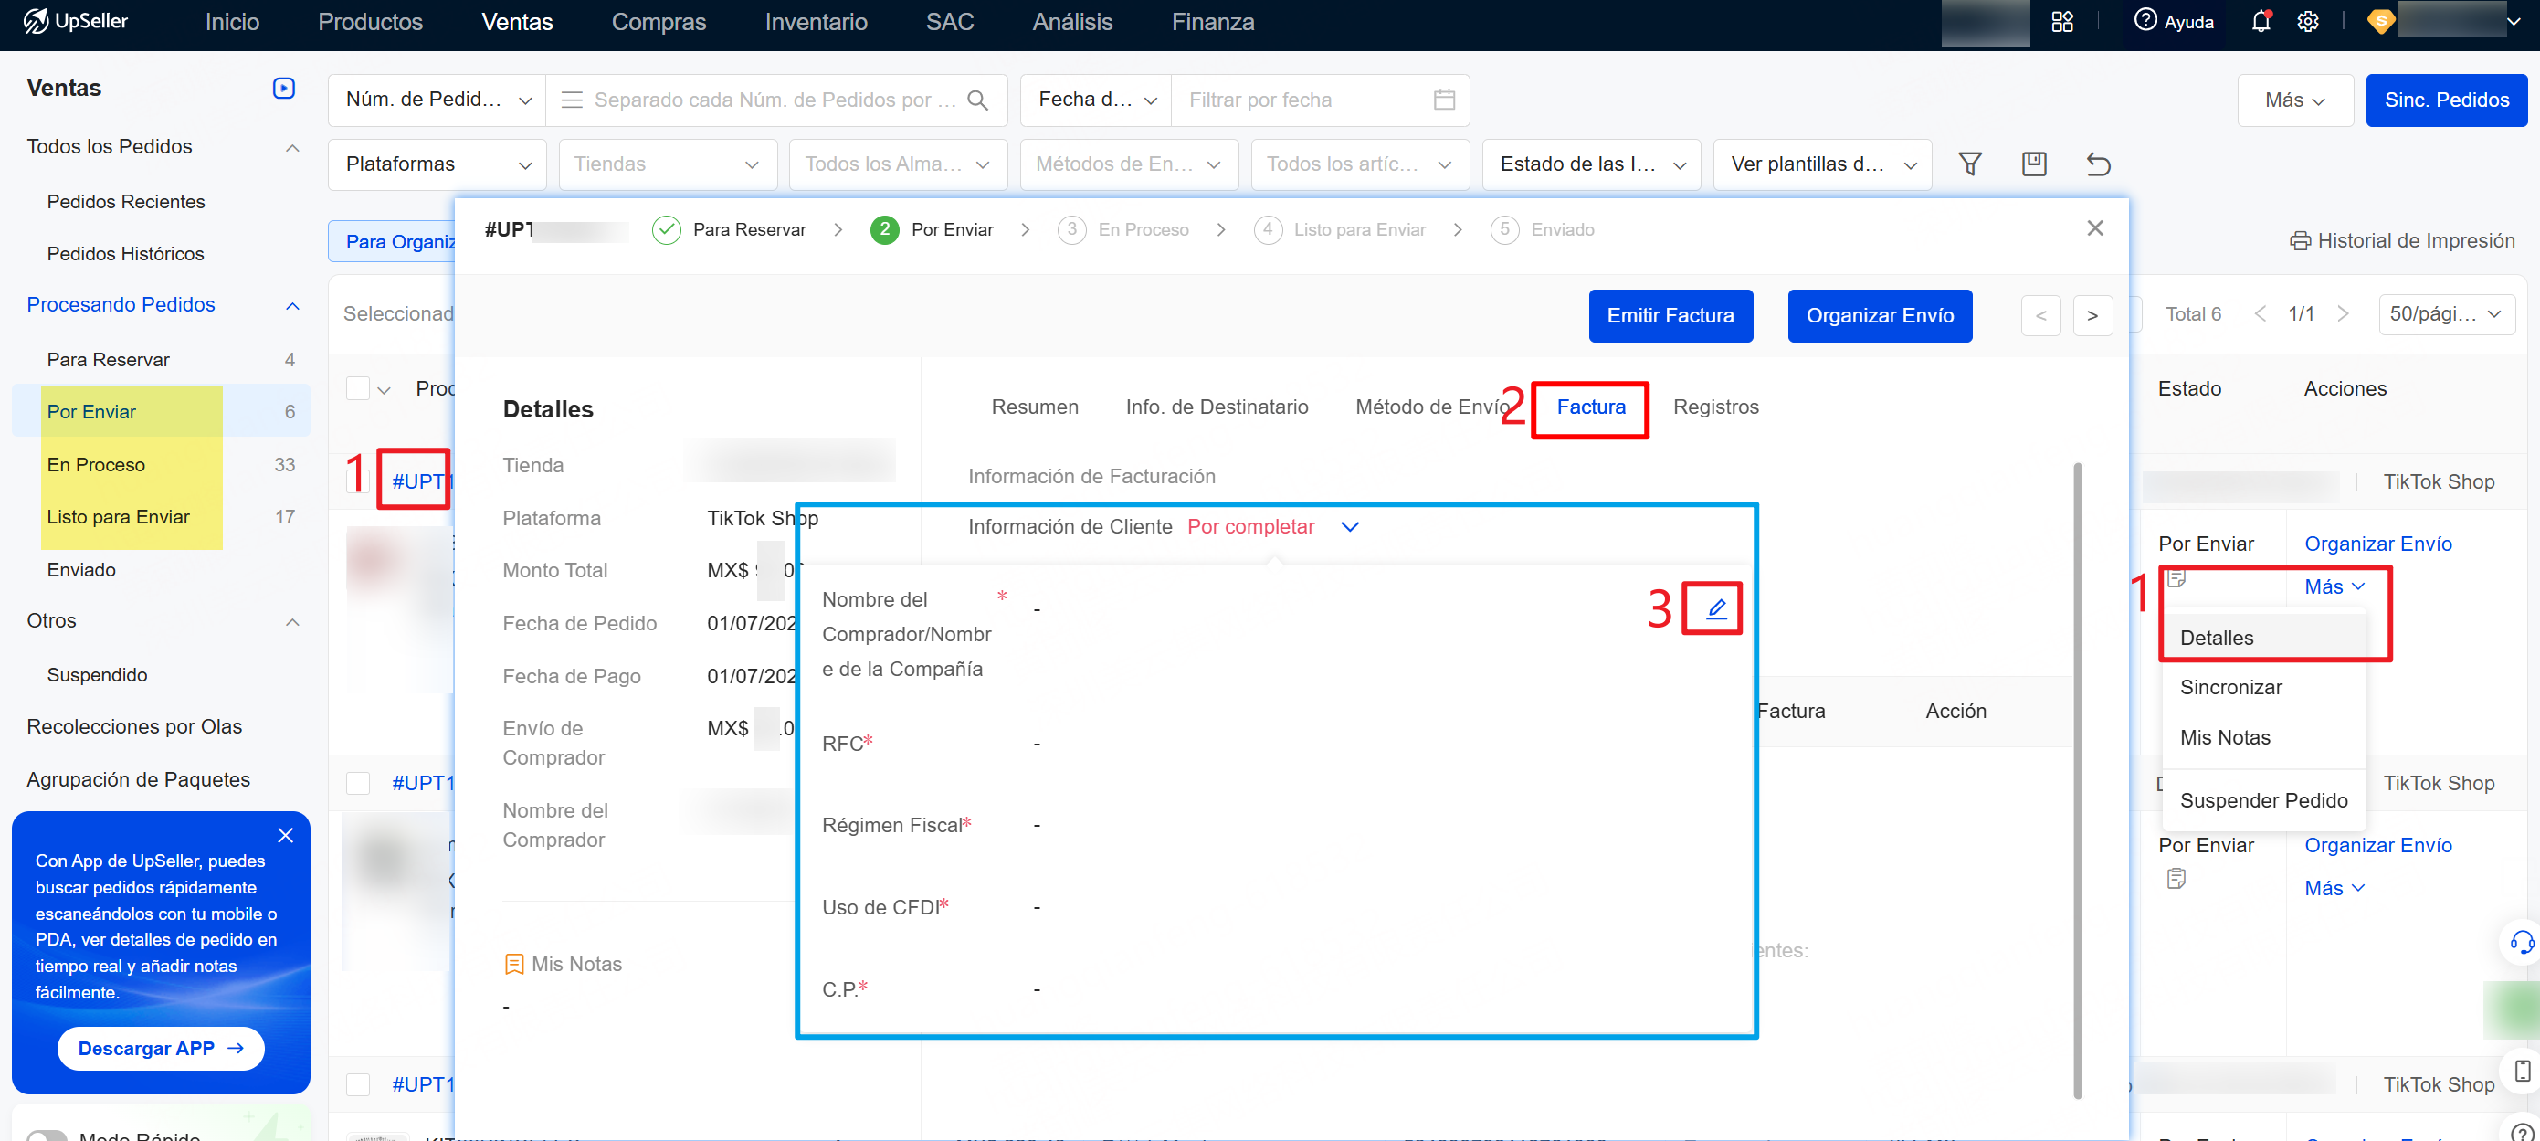Image resolution: width=2540 pixels, height=1141 pixels.
Task: Click the UpSeller logo
Action: click(76, 21)
